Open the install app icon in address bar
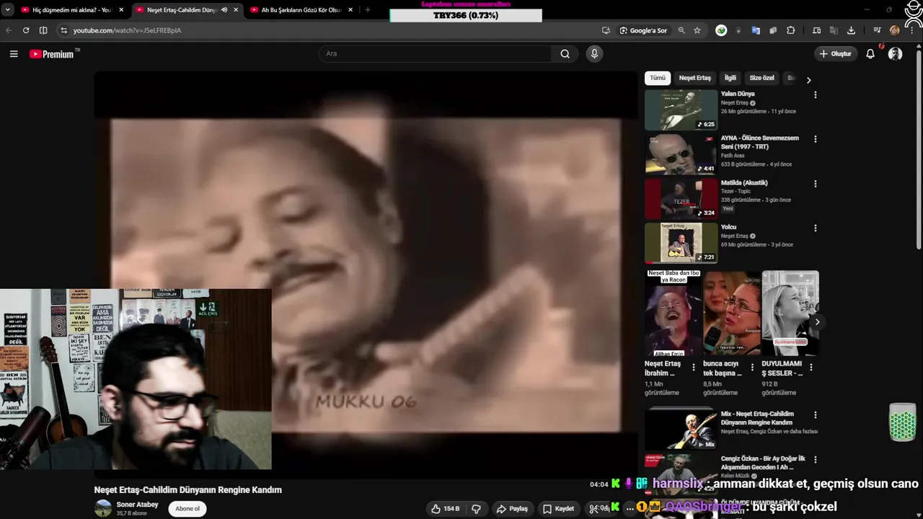The image size is (923, 519). (x=606, y=30)
